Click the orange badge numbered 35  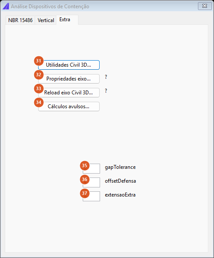click(84, 165)
